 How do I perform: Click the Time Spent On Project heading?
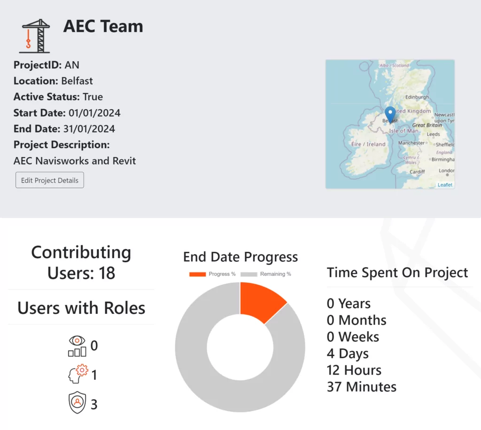pos(397,273)
